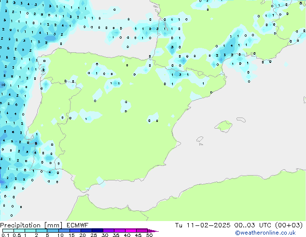This screenshot has width=306, height=237.
Task: Click the '40' legend scale label
Action: (127, 235)
